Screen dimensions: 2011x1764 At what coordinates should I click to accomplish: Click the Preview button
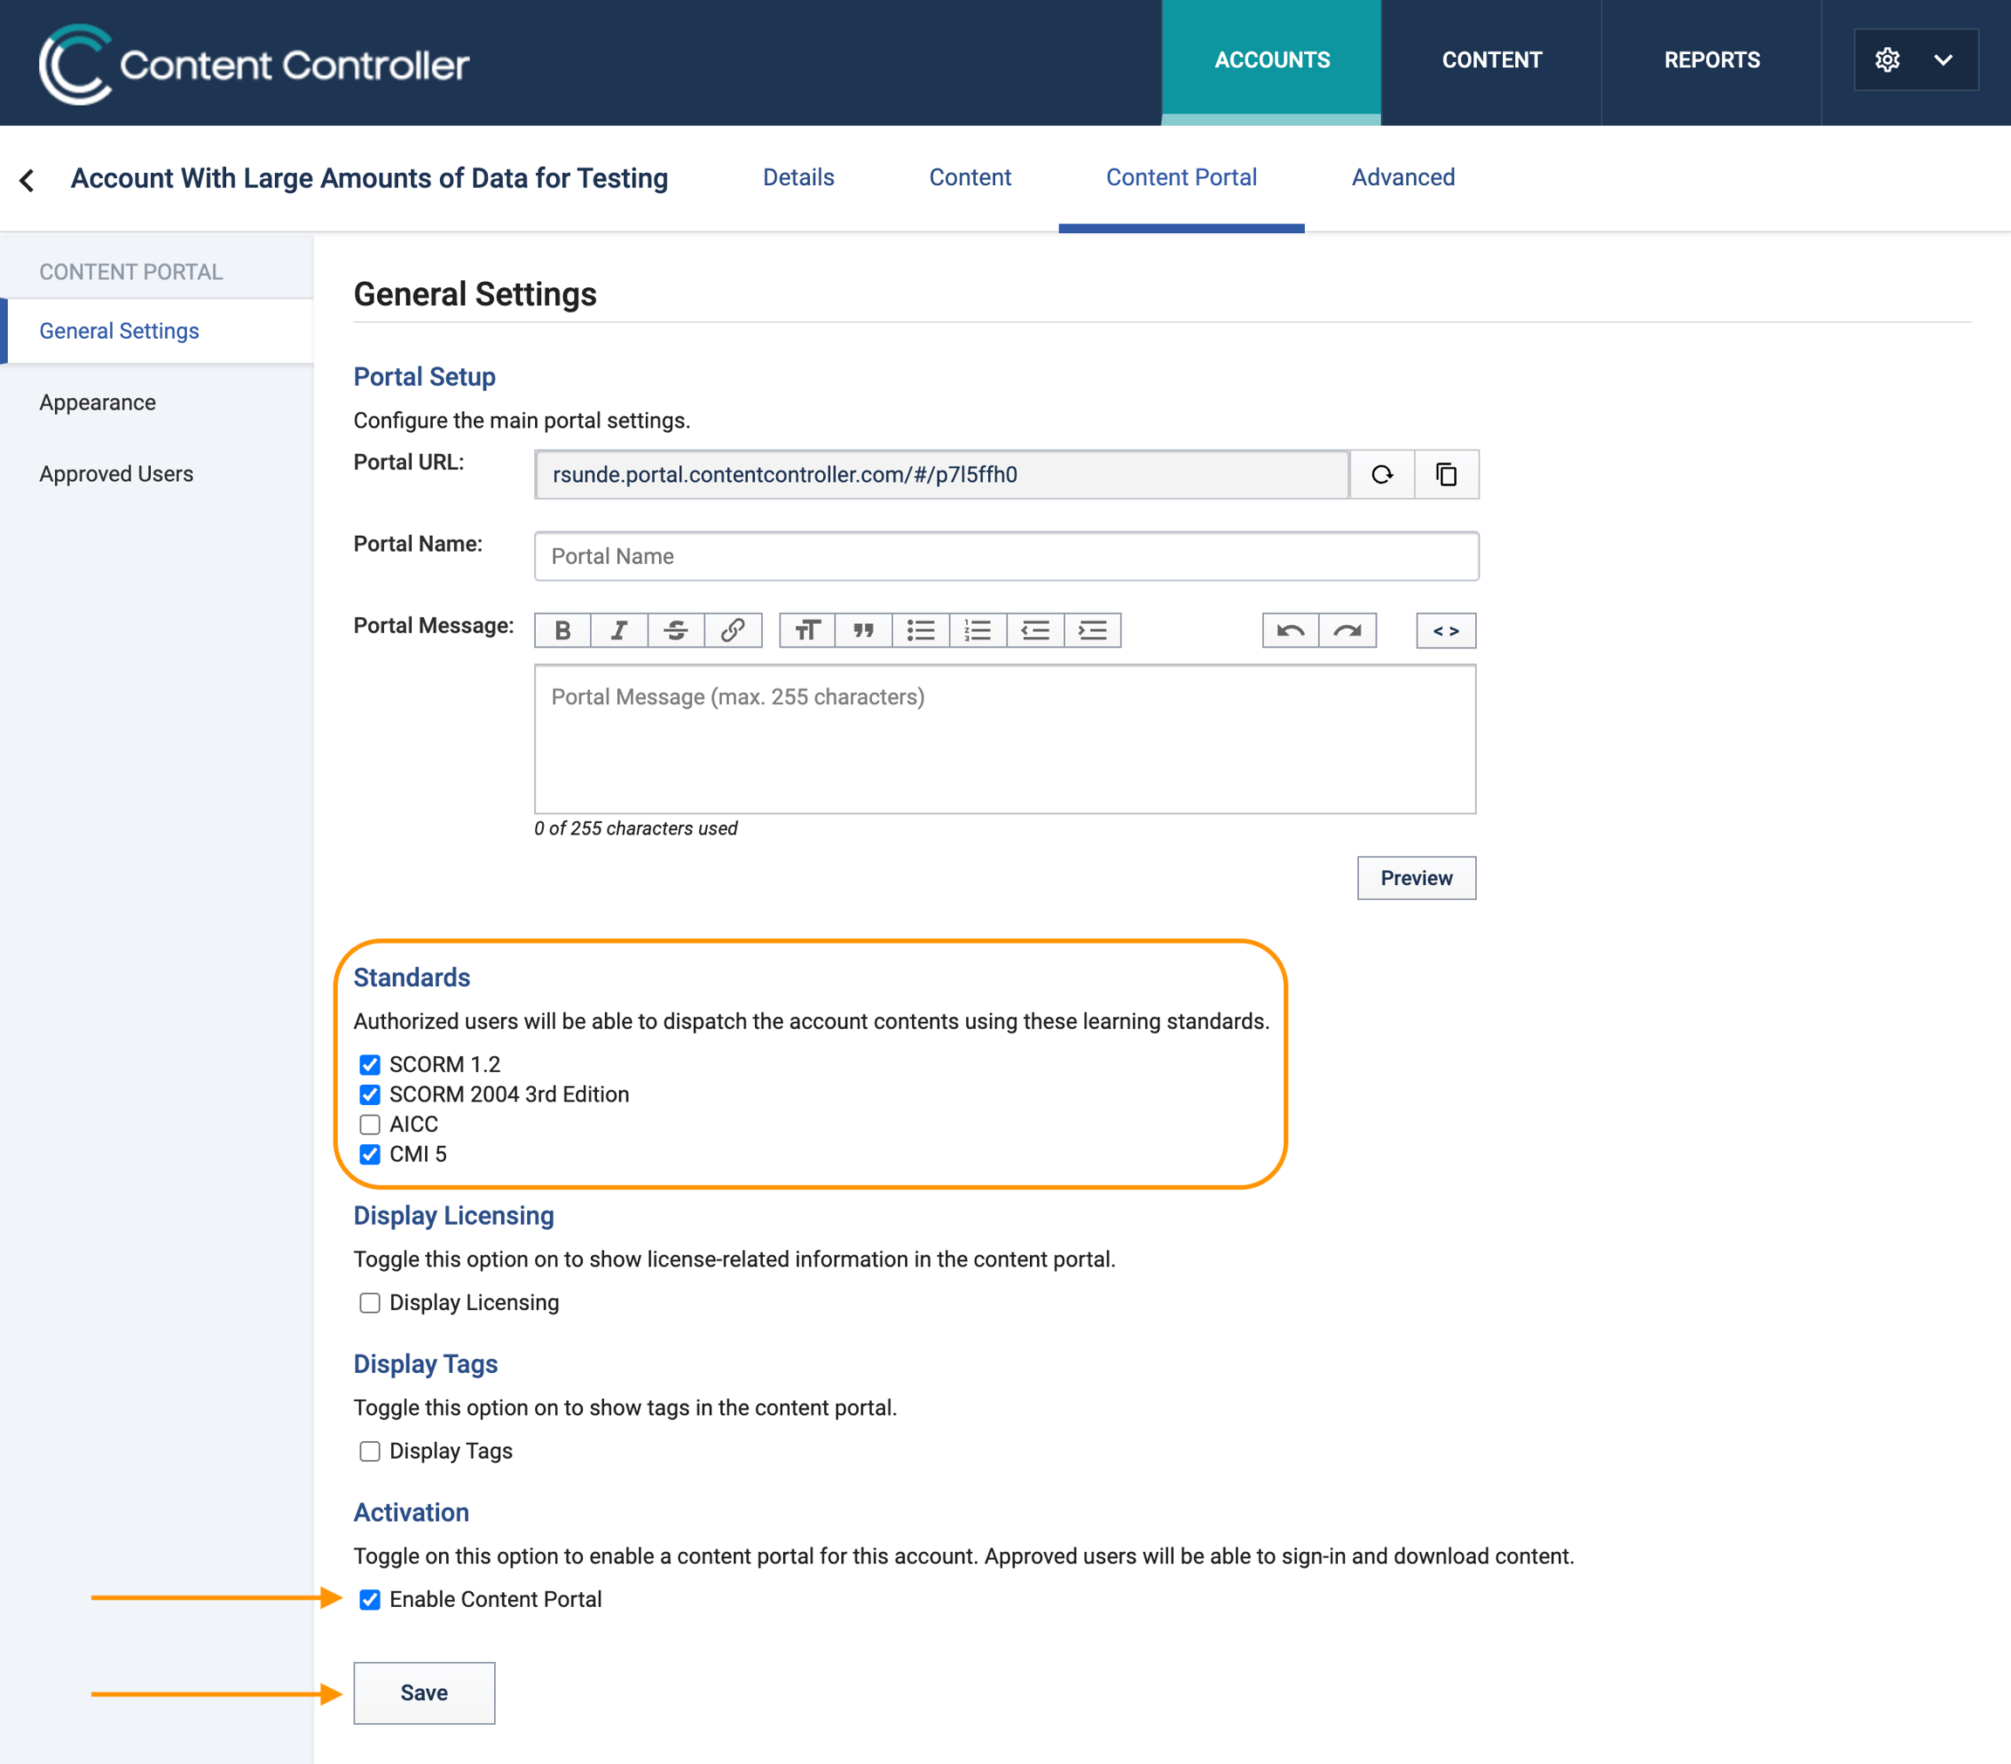click(x=1416, y=877)
